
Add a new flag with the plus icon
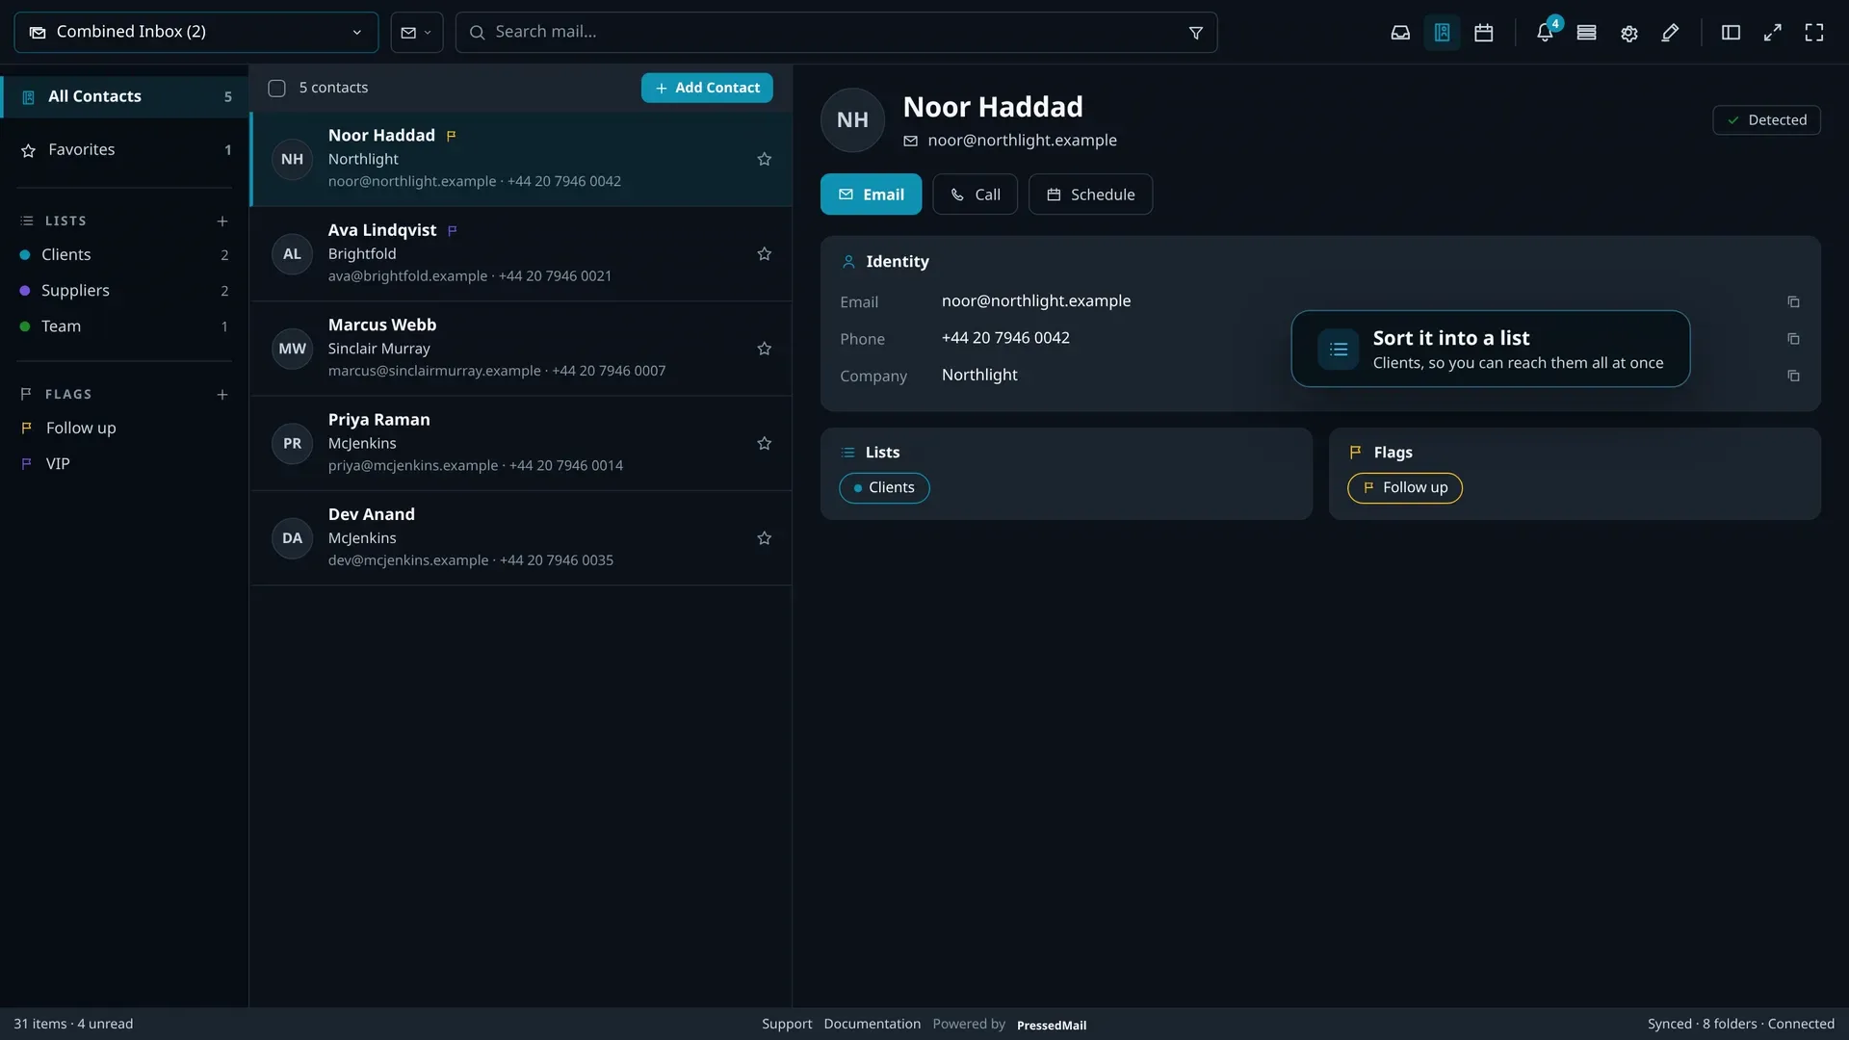coord(221,395)
